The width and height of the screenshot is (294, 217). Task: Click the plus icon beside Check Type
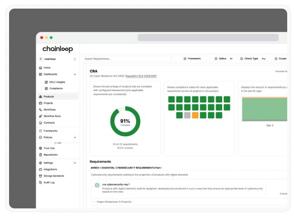pyautogui.click(x=241, y=58)
